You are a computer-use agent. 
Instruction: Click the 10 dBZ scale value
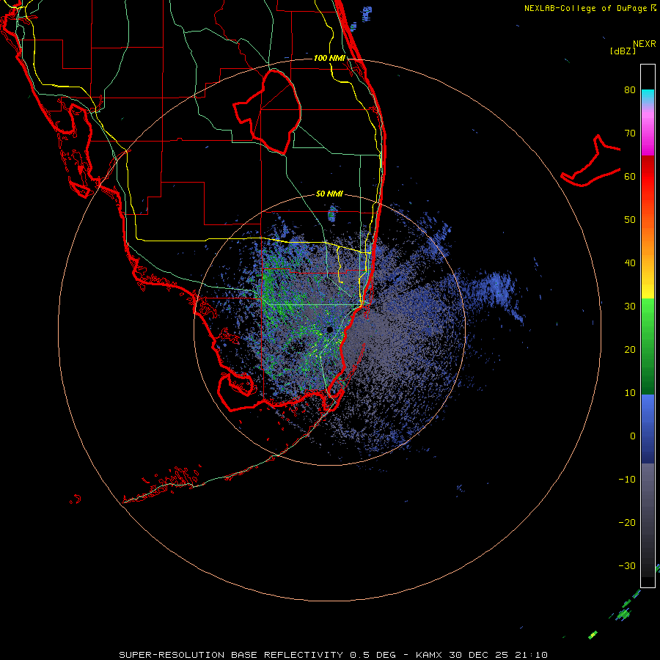click(630, 393)
